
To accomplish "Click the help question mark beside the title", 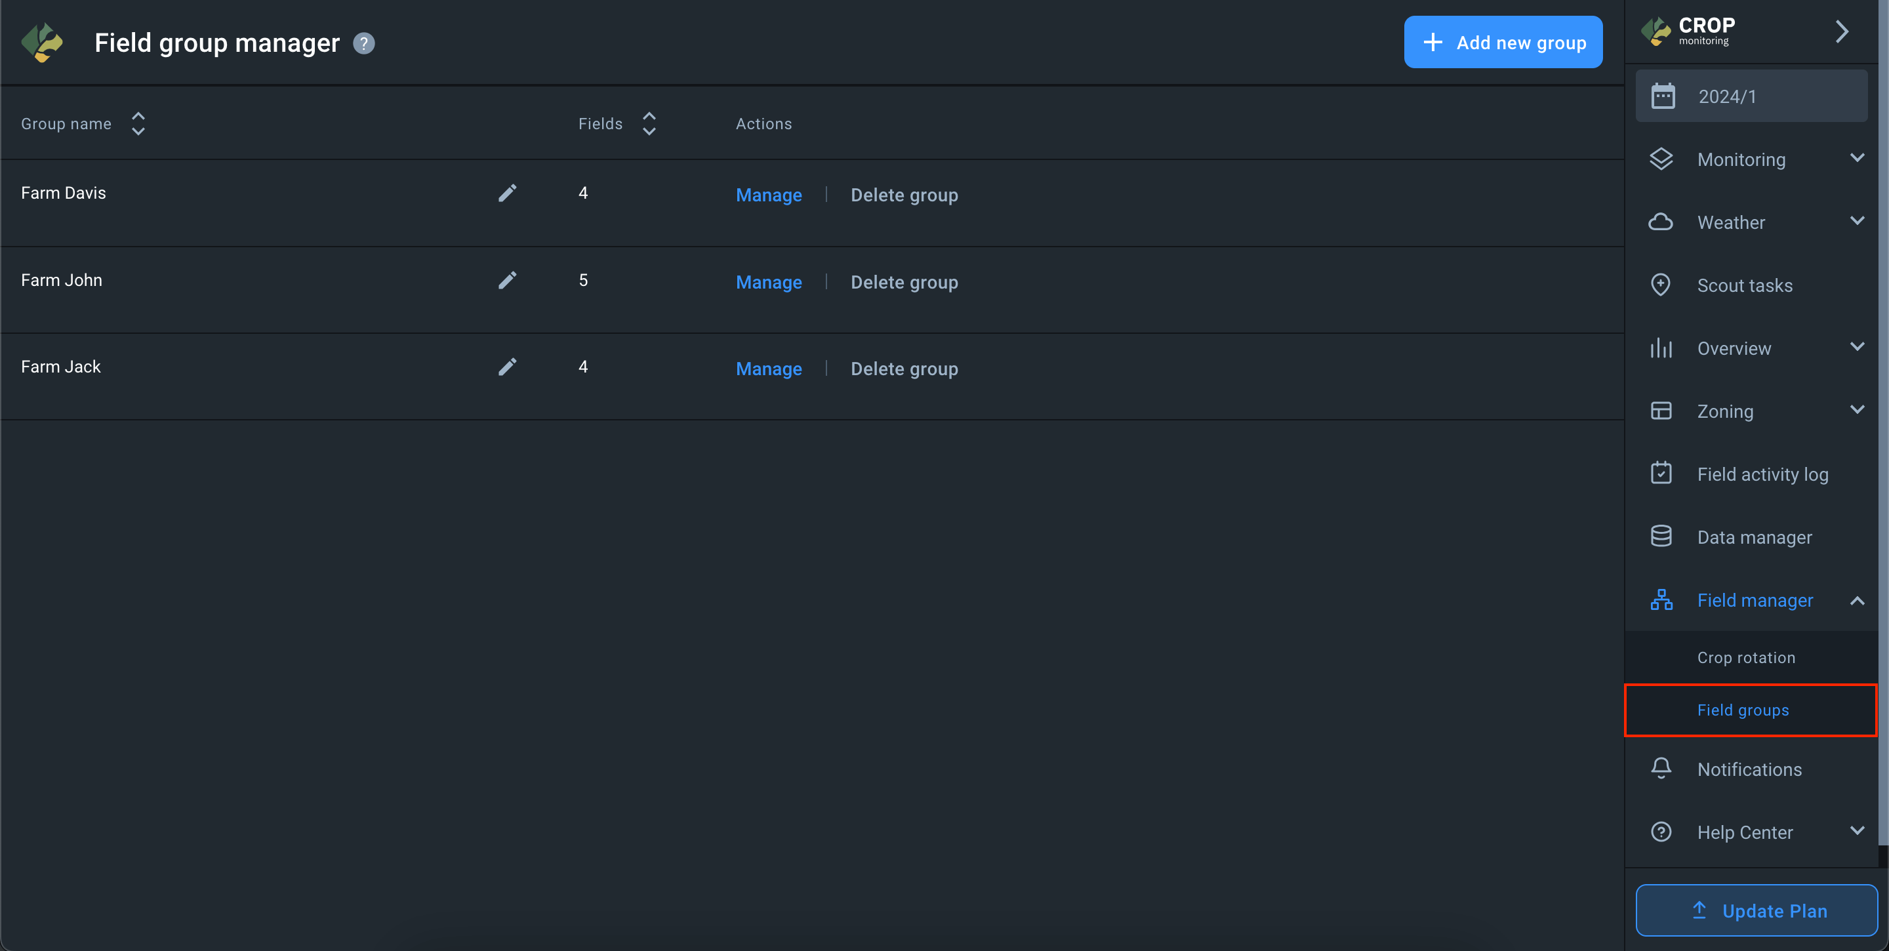I will [364, 43].
